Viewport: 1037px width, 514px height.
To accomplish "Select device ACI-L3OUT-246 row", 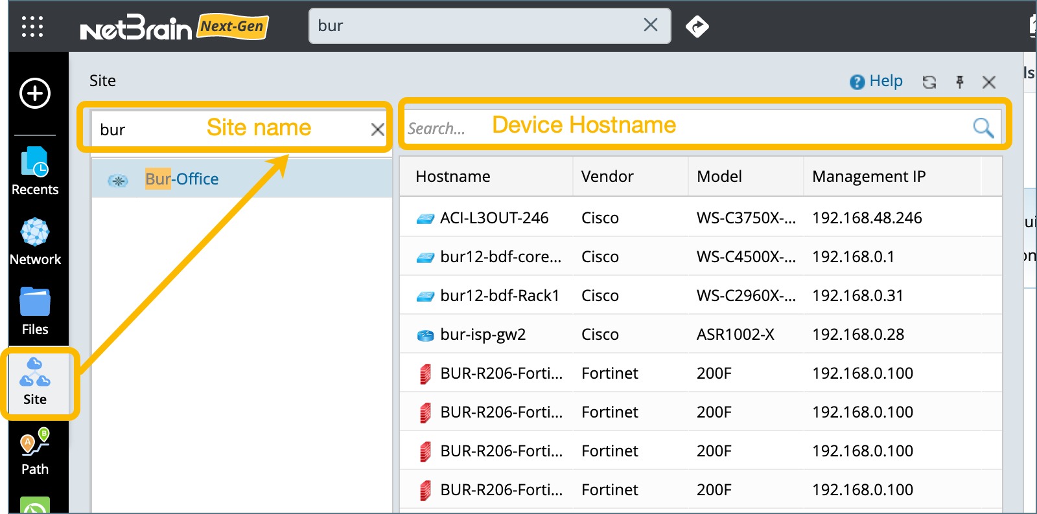I will click(494, 218).
